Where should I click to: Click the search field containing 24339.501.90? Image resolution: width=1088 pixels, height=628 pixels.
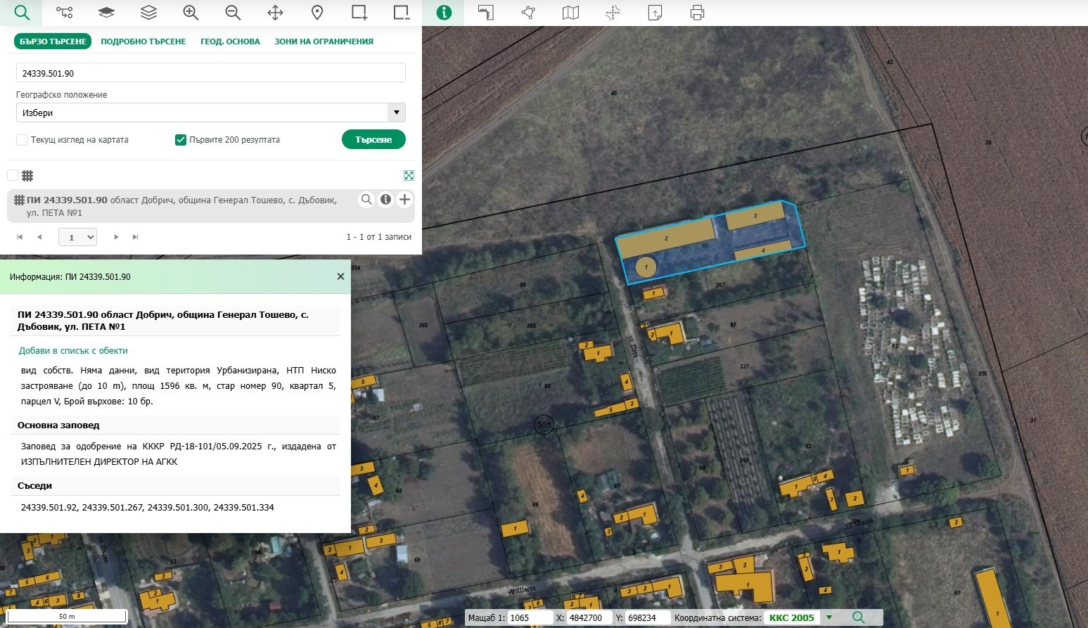pos(211,72)
